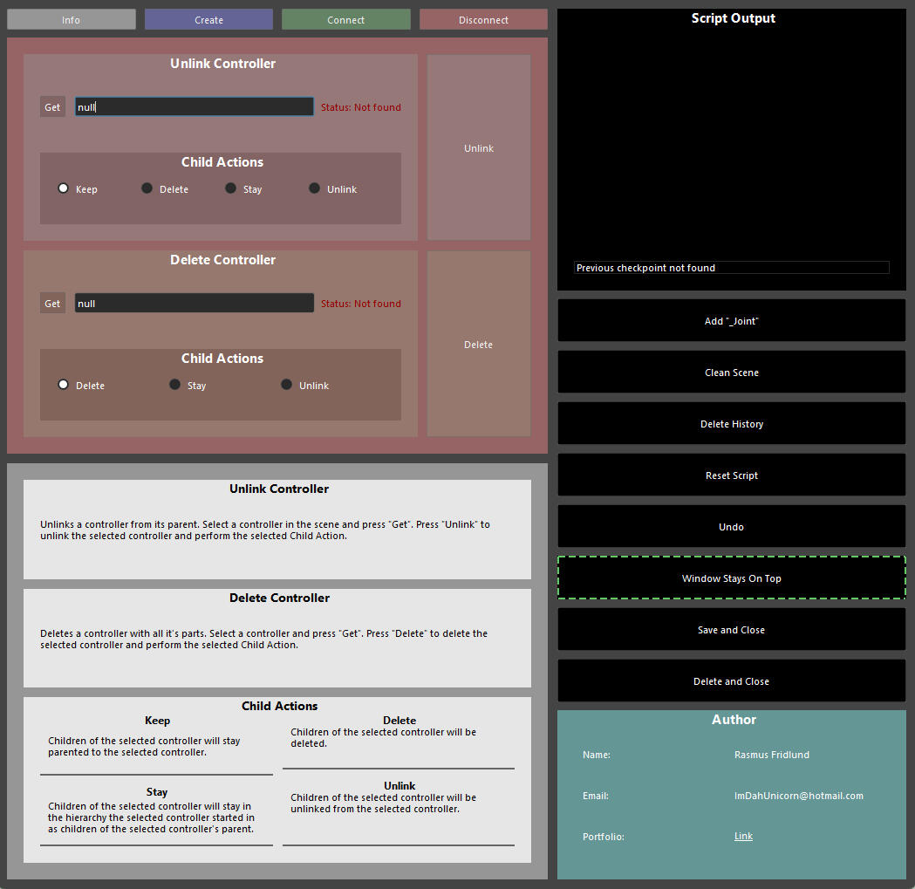Click the Save and Close button
915x889 pixels.
coord(731,630)
